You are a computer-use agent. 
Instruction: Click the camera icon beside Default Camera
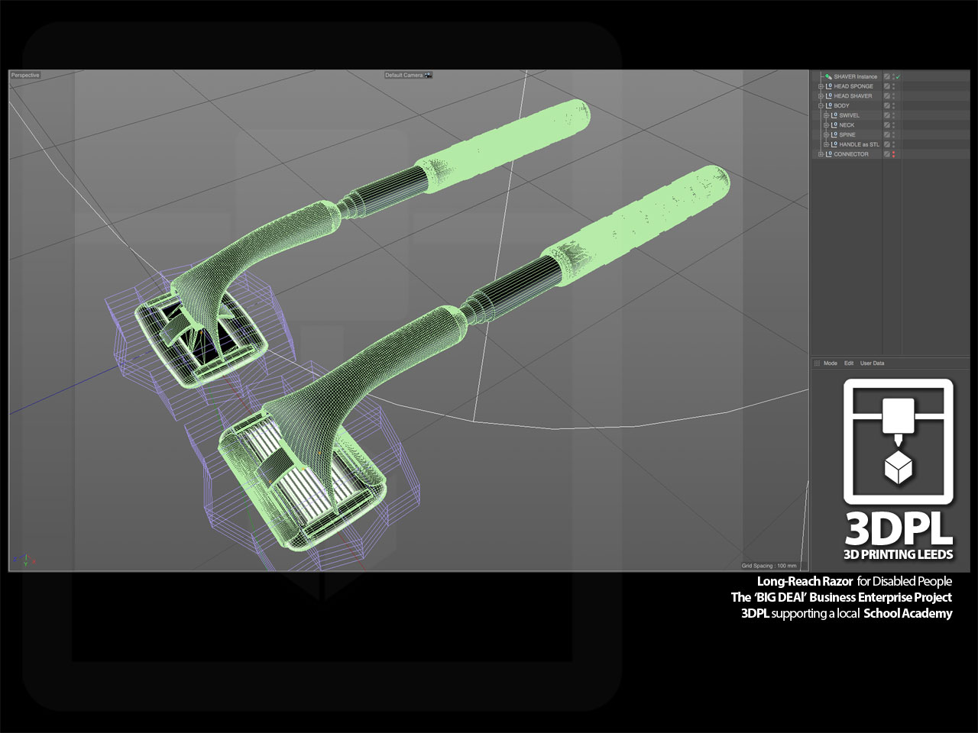coord(428,75)
